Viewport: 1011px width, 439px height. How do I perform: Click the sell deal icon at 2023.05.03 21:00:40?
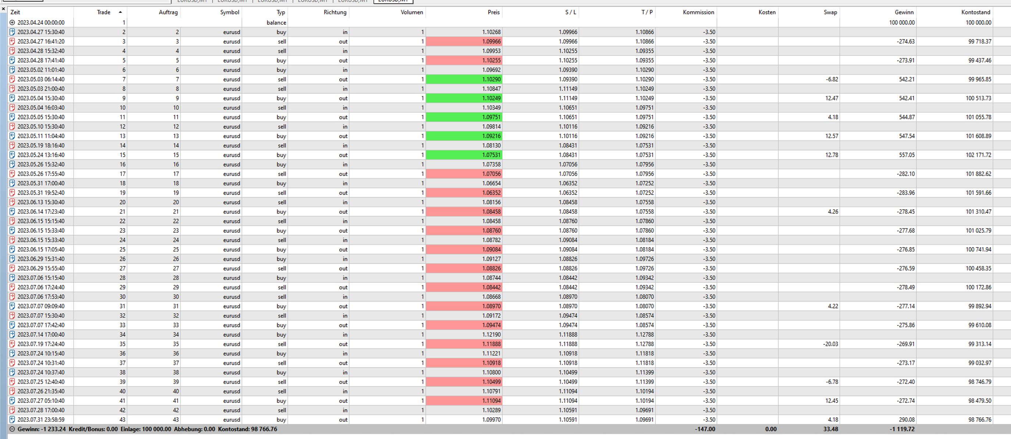point(12,89)
